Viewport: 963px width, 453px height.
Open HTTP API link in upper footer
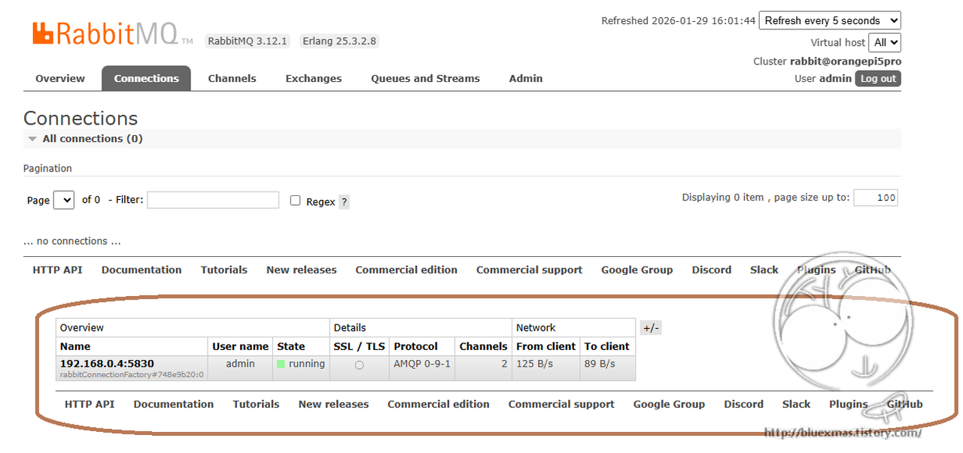[x=57, y=270]
